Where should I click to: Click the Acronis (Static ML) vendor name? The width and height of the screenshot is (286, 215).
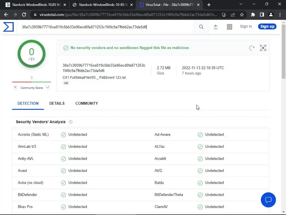click(33, 135)
